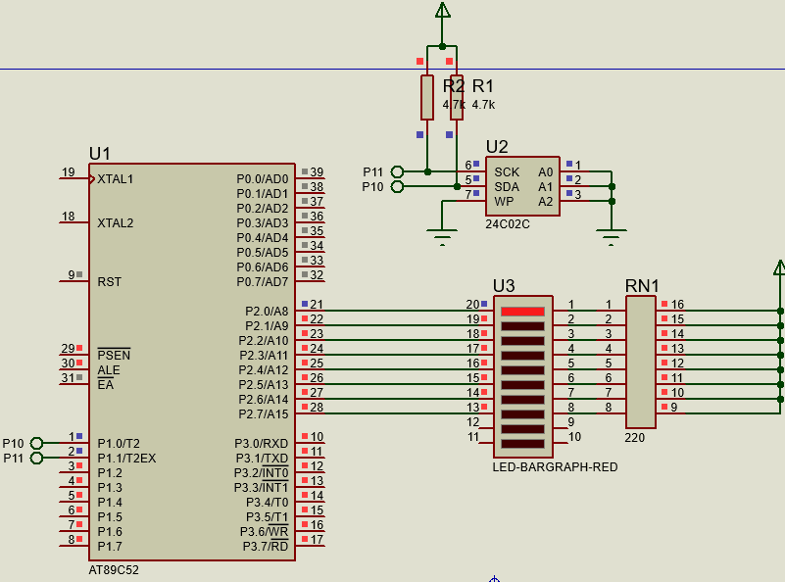Click the ALE pin name on U1
The height and width of the screenshot is (582, 785).
109,370
